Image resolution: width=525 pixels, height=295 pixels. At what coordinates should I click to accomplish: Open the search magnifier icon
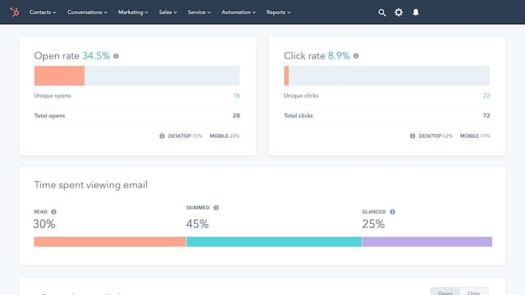(x=382, y=12)
